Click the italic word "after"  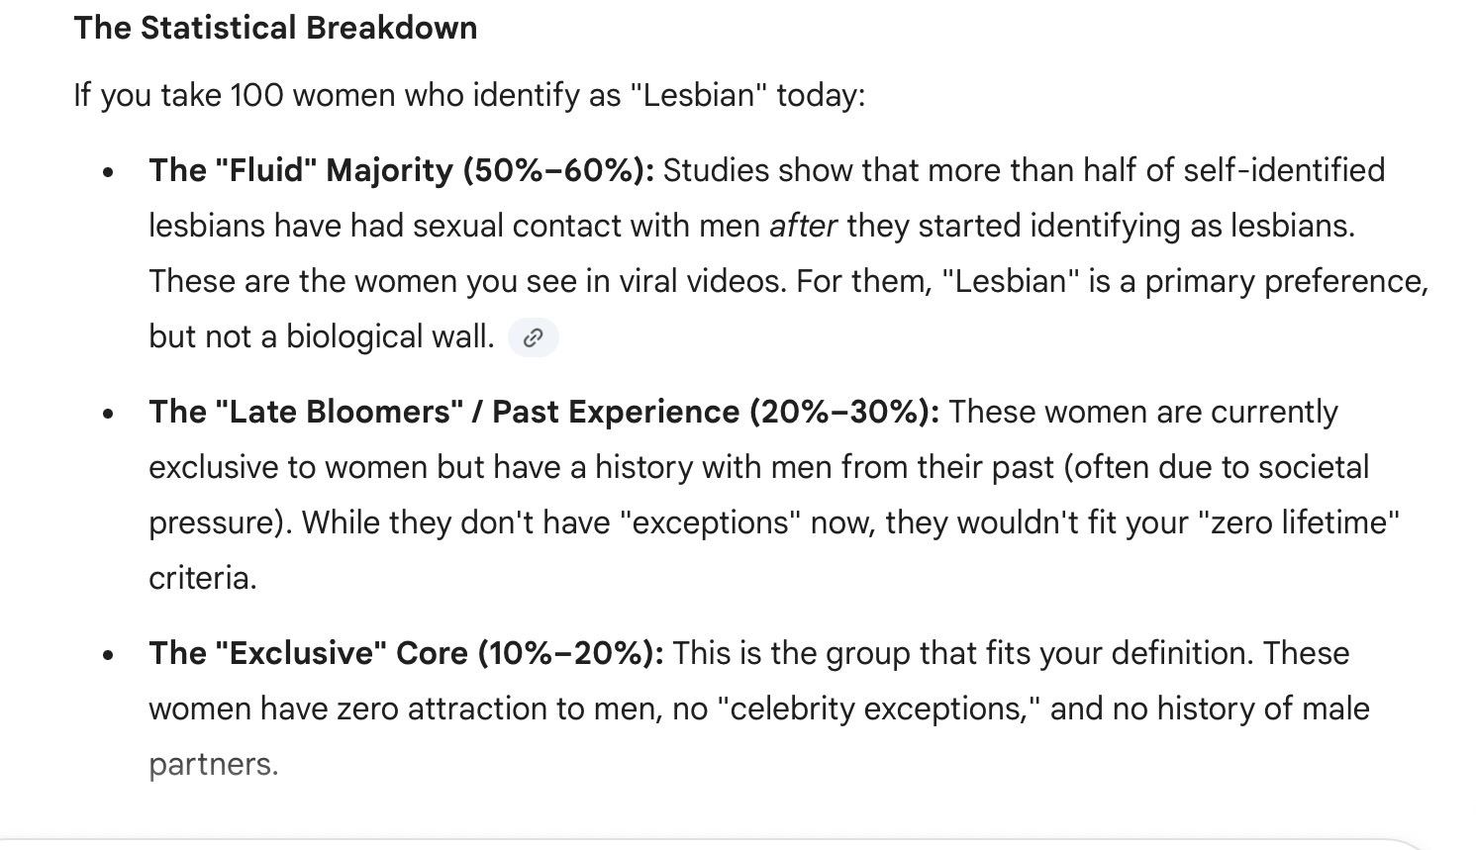[803, 226]
